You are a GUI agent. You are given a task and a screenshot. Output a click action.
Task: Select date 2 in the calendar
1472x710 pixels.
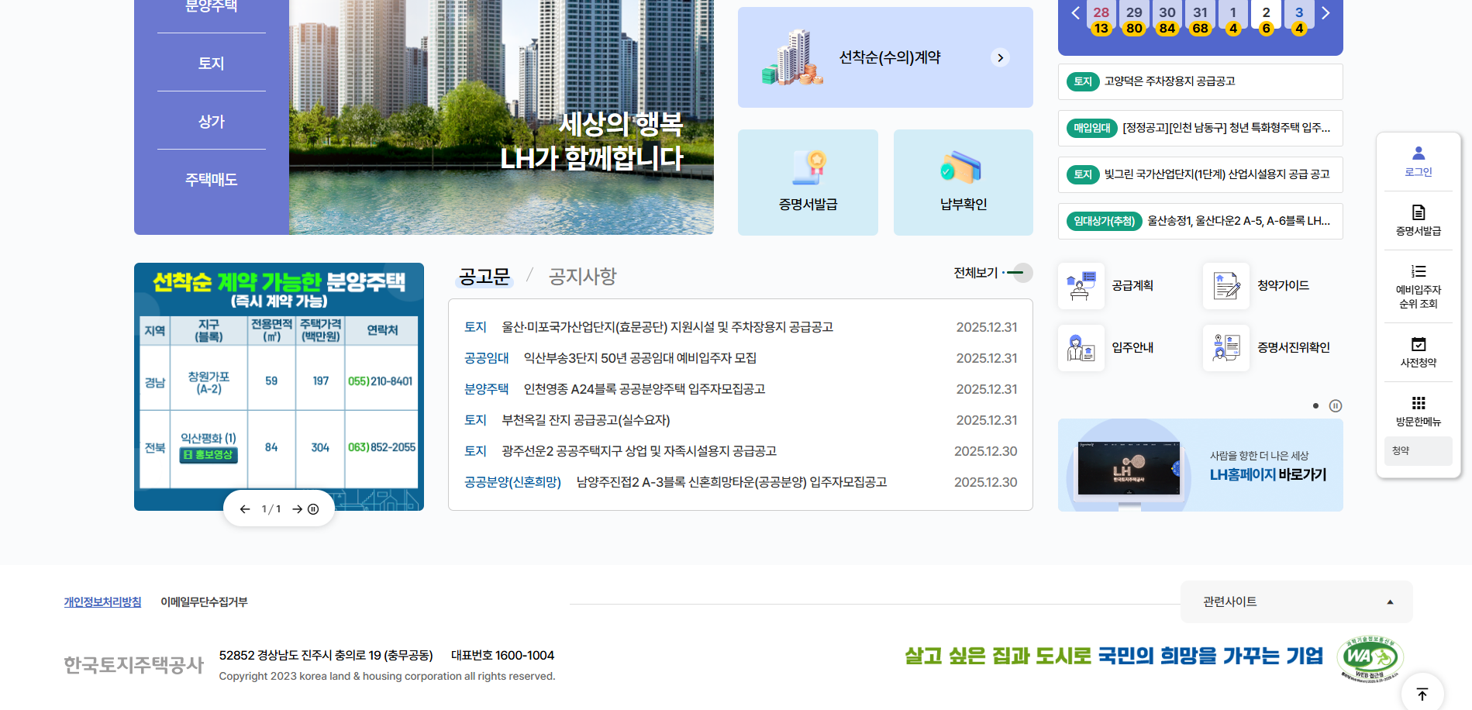[1266, 19]
